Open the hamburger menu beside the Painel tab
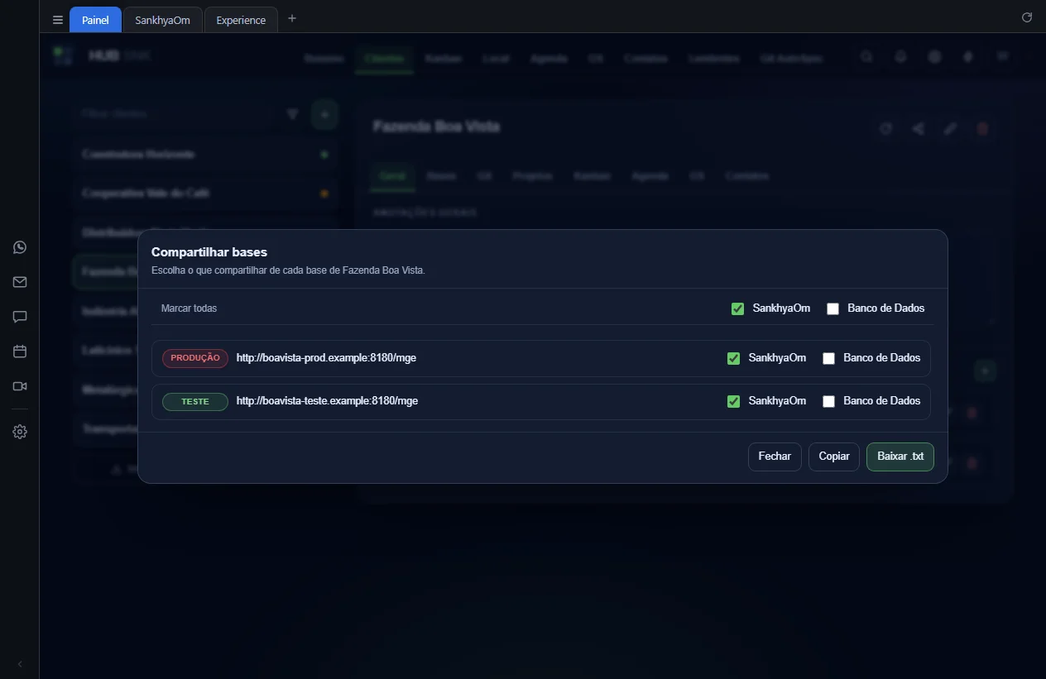 tap(58, 20)
